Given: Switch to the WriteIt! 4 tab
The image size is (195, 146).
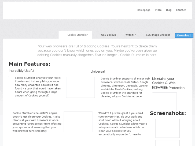Looking at the screenshot, I should point(131,35).
